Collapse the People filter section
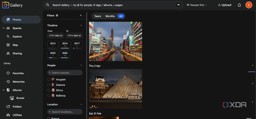This screenshot has height=119, width=256. point(81,65)
